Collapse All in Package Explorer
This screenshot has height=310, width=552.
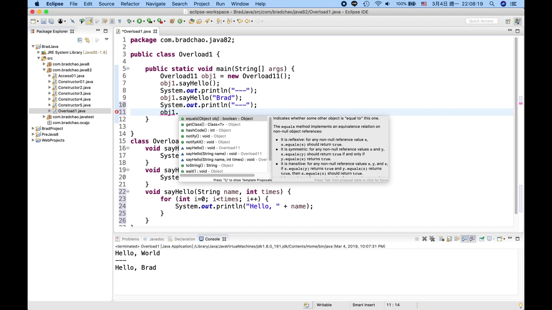tap(80, 40)
